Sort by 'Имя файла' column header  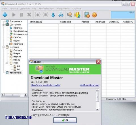click(x=43, y=22)
